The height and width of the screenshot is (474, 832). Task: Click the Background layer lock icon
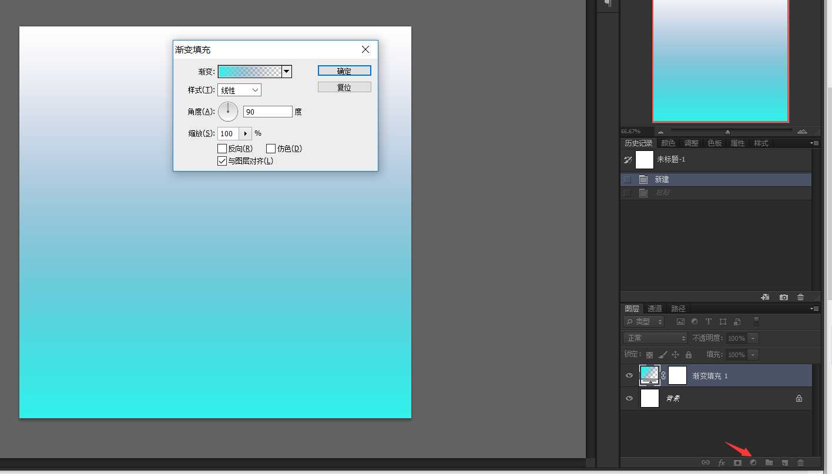(799, 398)
